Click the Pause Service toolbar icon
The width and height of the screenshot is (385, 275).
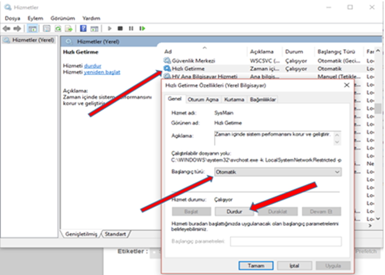(131, 28)
